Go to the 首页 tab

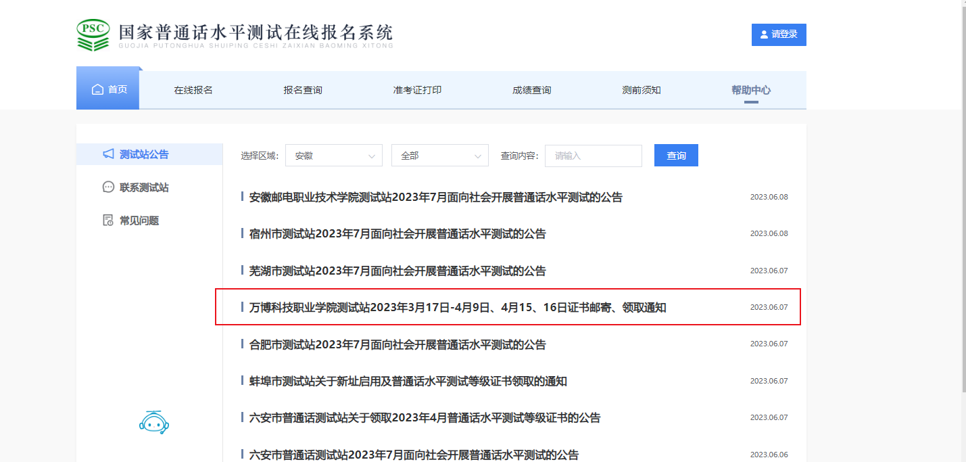[x=108, y=89]
